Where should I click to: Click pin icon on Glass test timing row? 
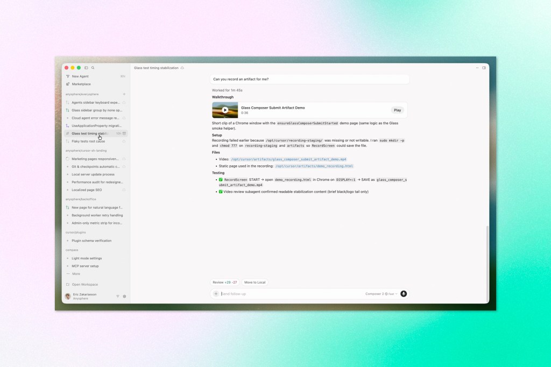coord(67,133)
